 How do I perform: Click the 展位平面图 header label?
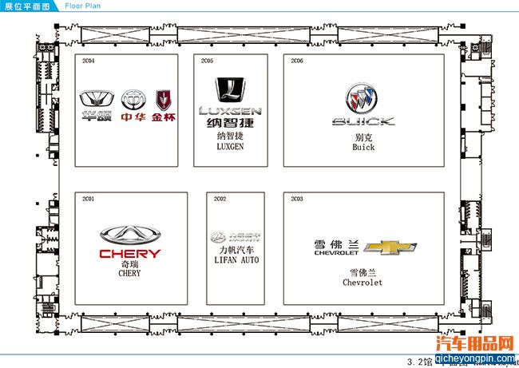click(x=27, y=6)
